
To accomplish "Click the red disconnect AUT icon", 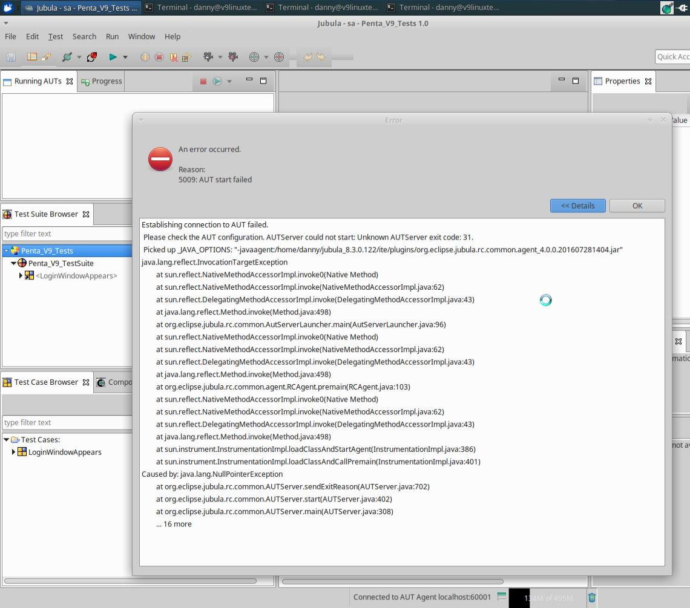I will [x=92, y=57].
